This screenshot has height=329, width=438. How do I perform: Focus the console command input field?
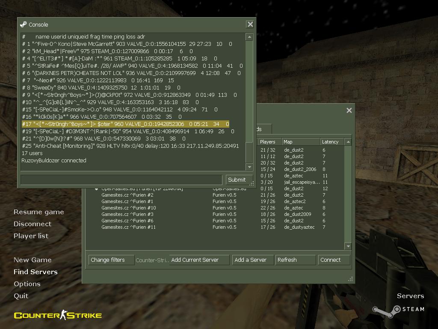tap(121, 180)
